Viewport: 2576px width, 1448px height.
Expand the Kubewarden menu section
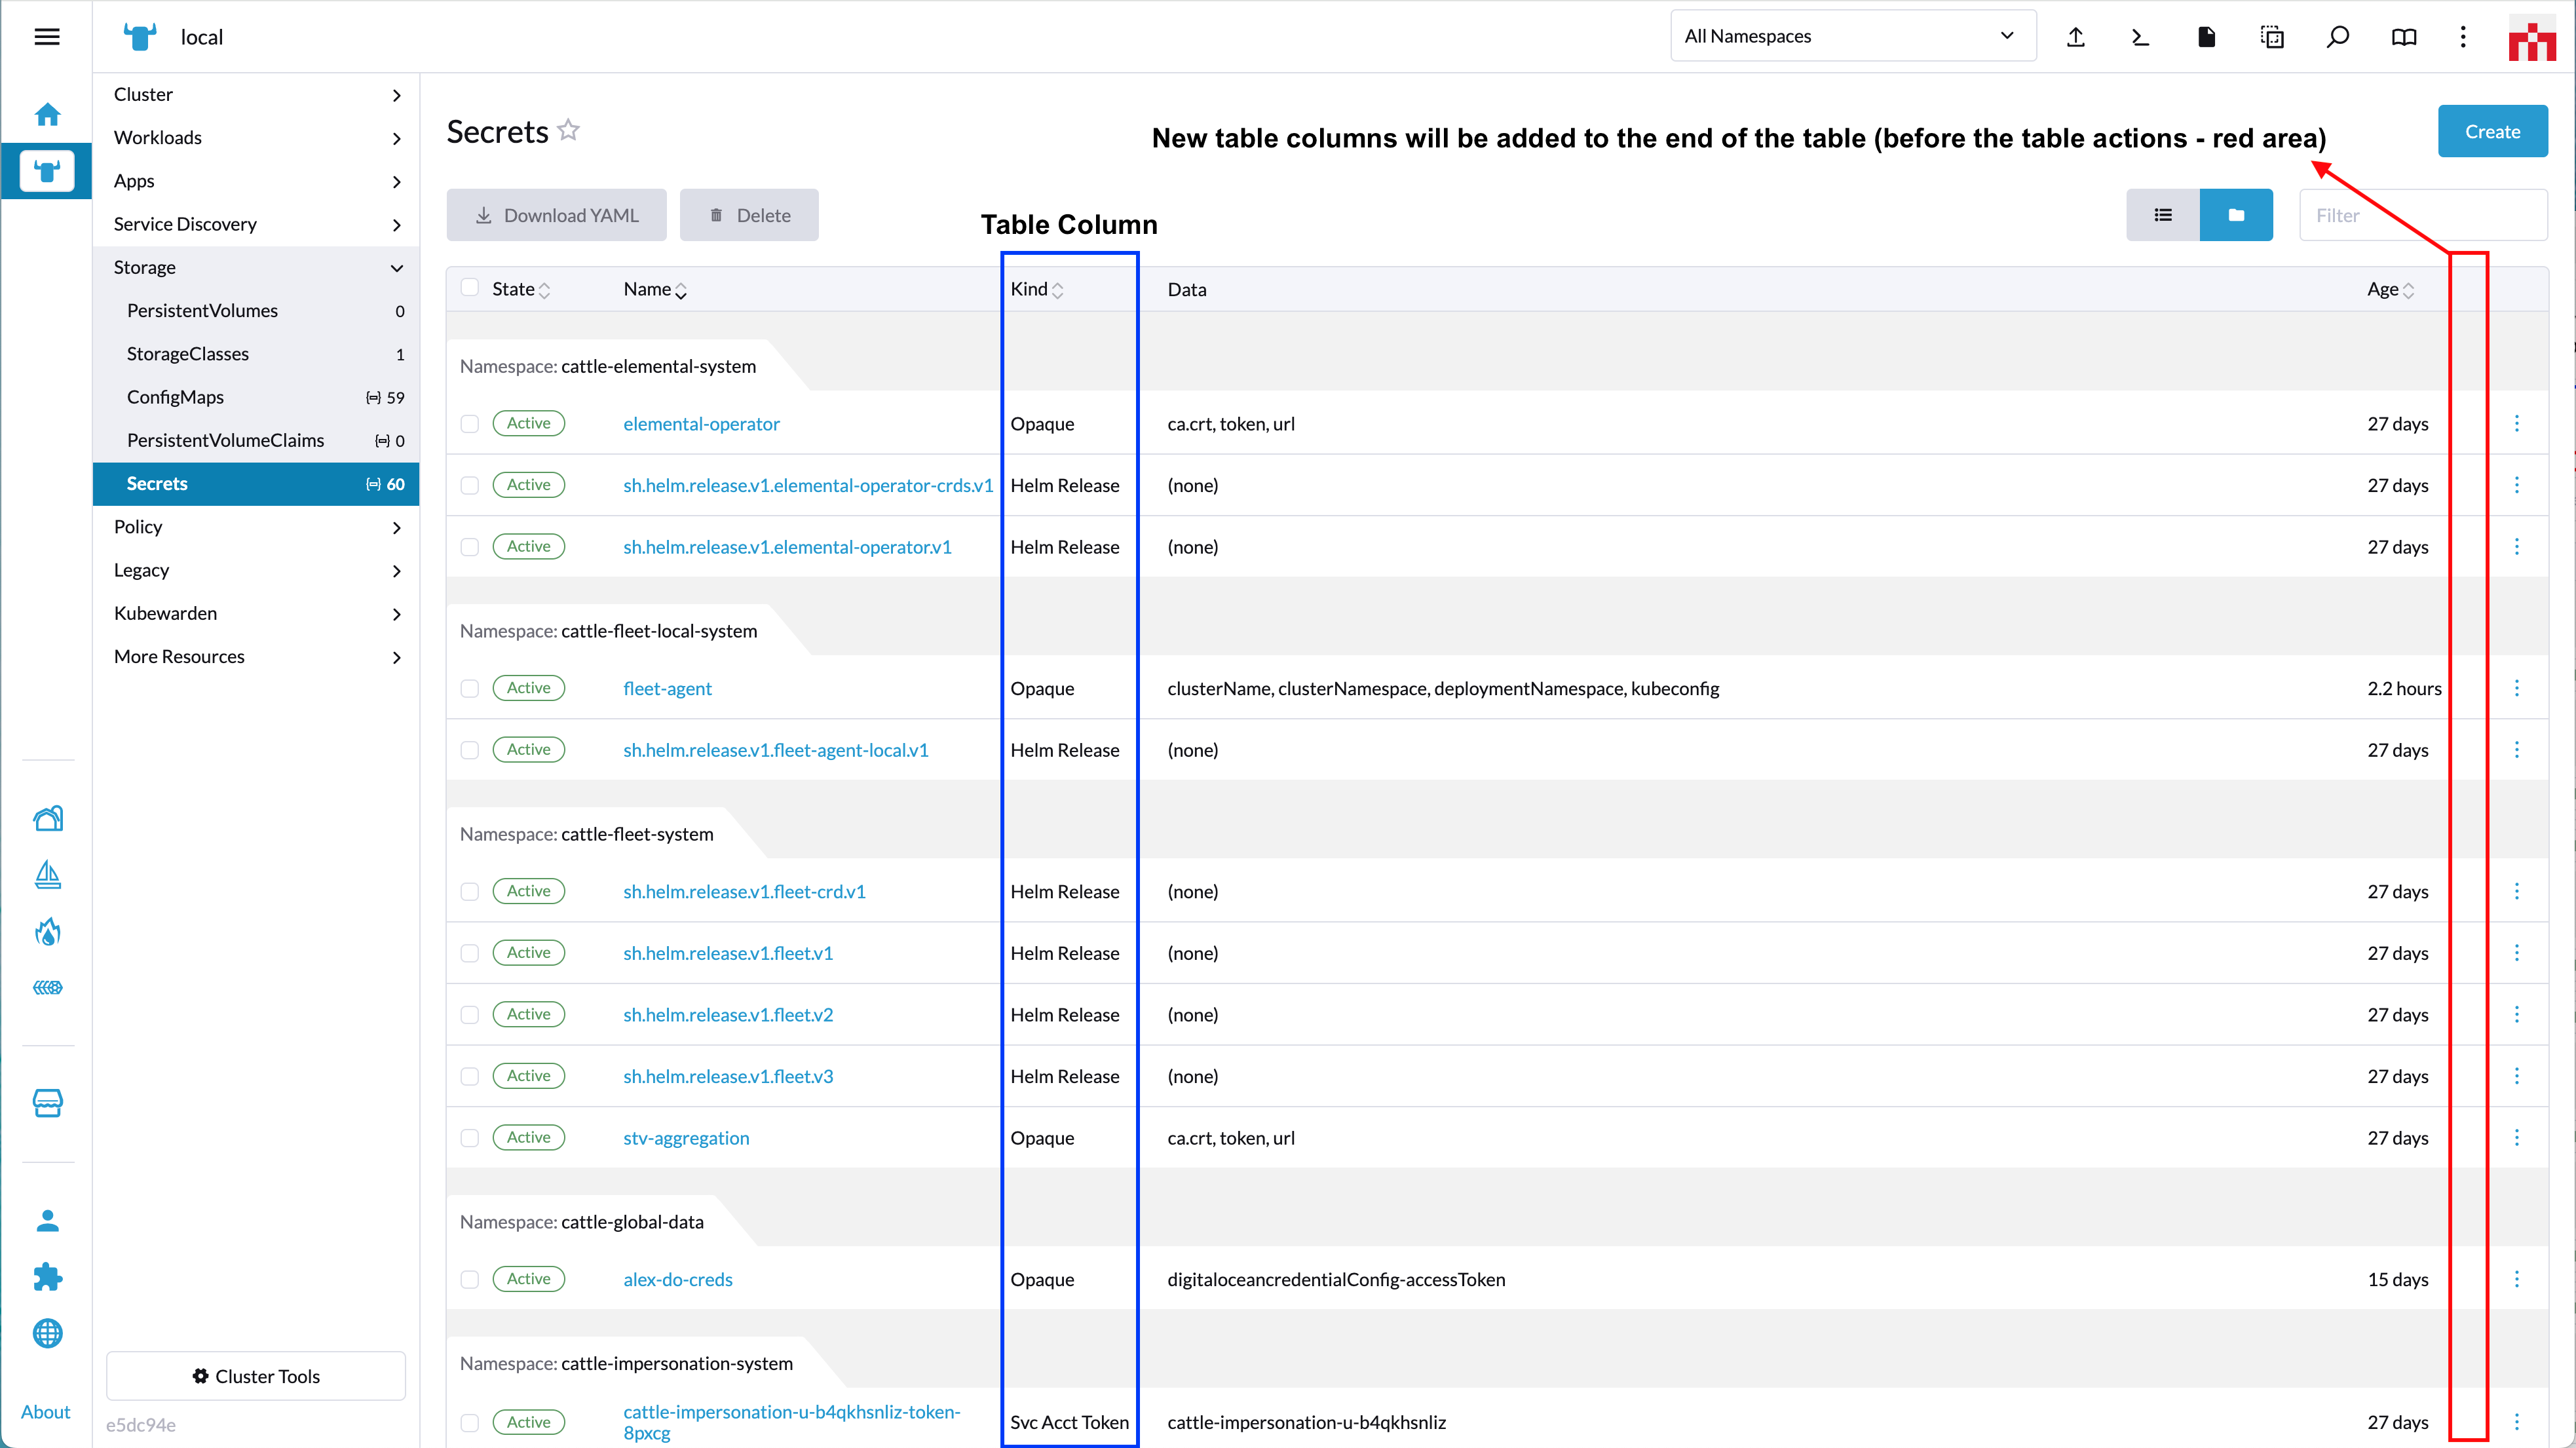[x=256, y=613]
